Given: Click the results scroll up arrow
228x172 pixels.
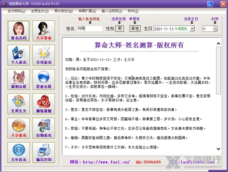Looking at the screenshot, I should (218, 43).
